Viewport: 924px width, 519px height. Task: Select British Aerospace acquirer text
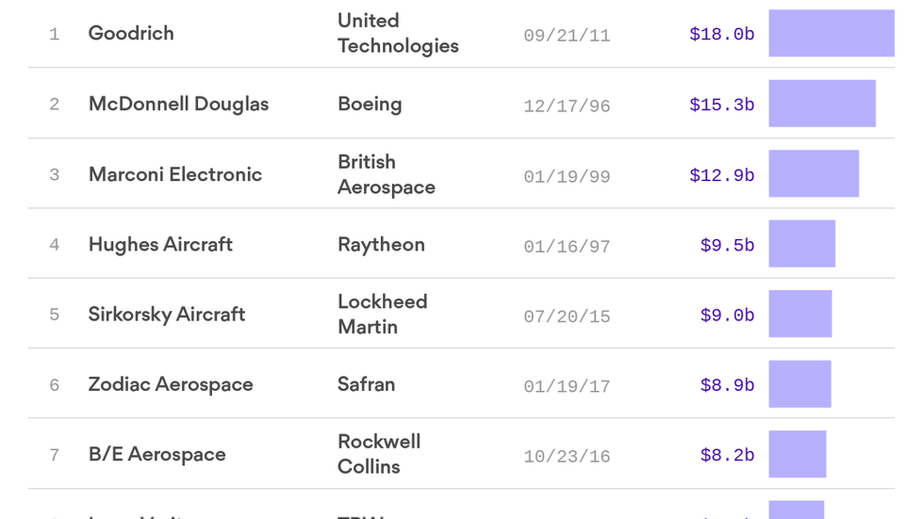[x=386, y=174]
